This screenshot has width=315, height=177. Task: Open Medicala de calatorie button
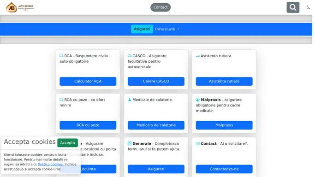pos(156,125)
